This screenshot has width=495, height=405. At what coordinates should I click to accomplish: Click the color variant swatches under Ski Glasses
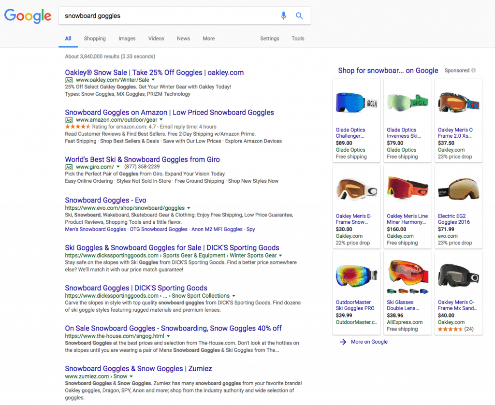tap(408, 291)
